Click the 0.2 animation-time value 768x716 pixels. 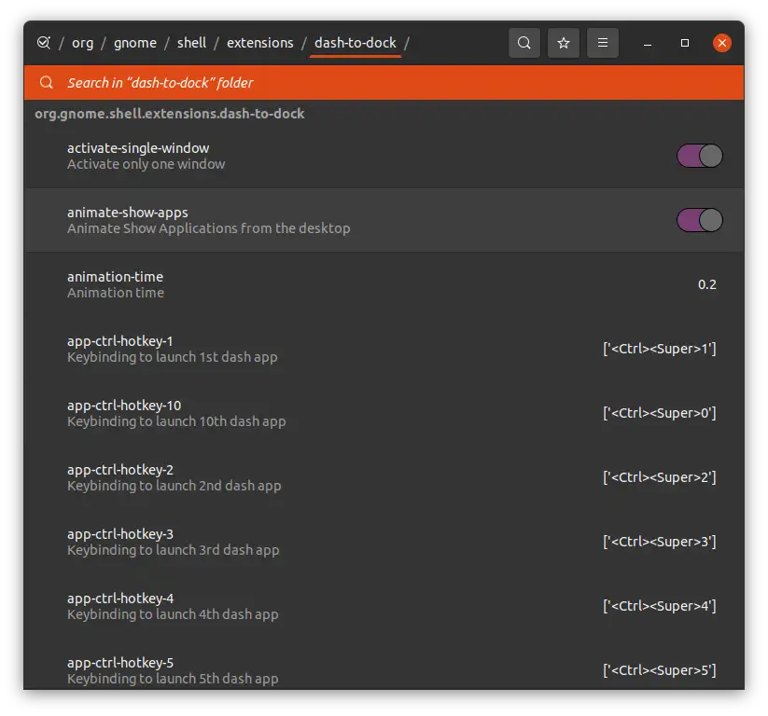(x=706, y=284)
